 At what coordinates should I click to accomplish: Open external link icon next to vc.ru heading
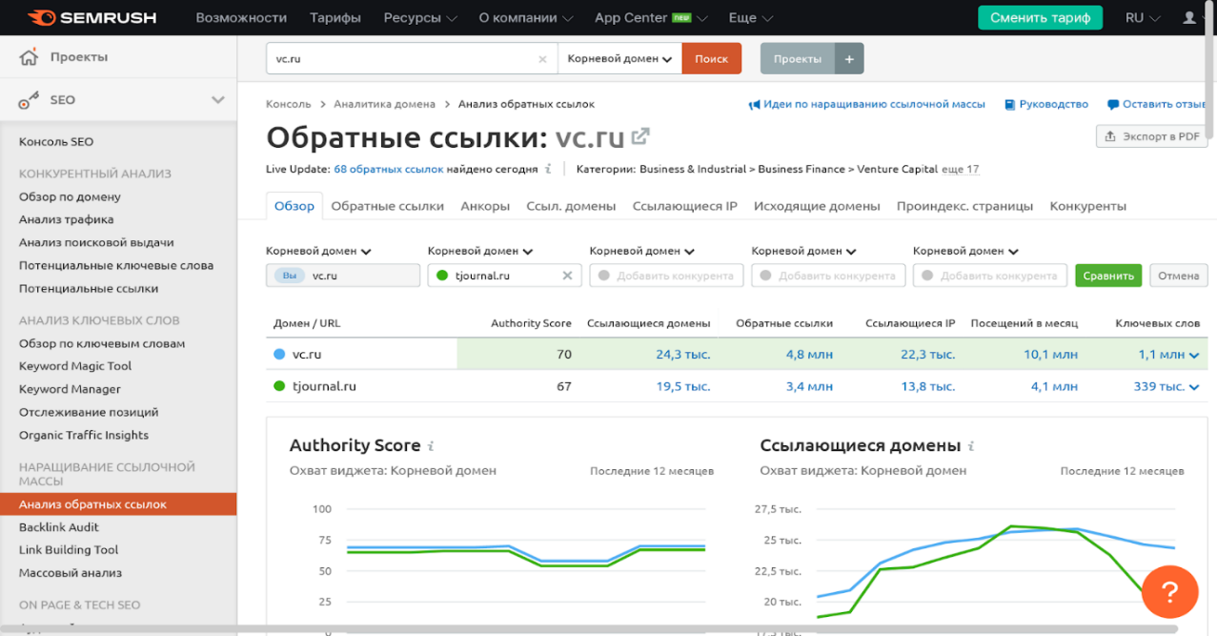click(x=640, y=136)
